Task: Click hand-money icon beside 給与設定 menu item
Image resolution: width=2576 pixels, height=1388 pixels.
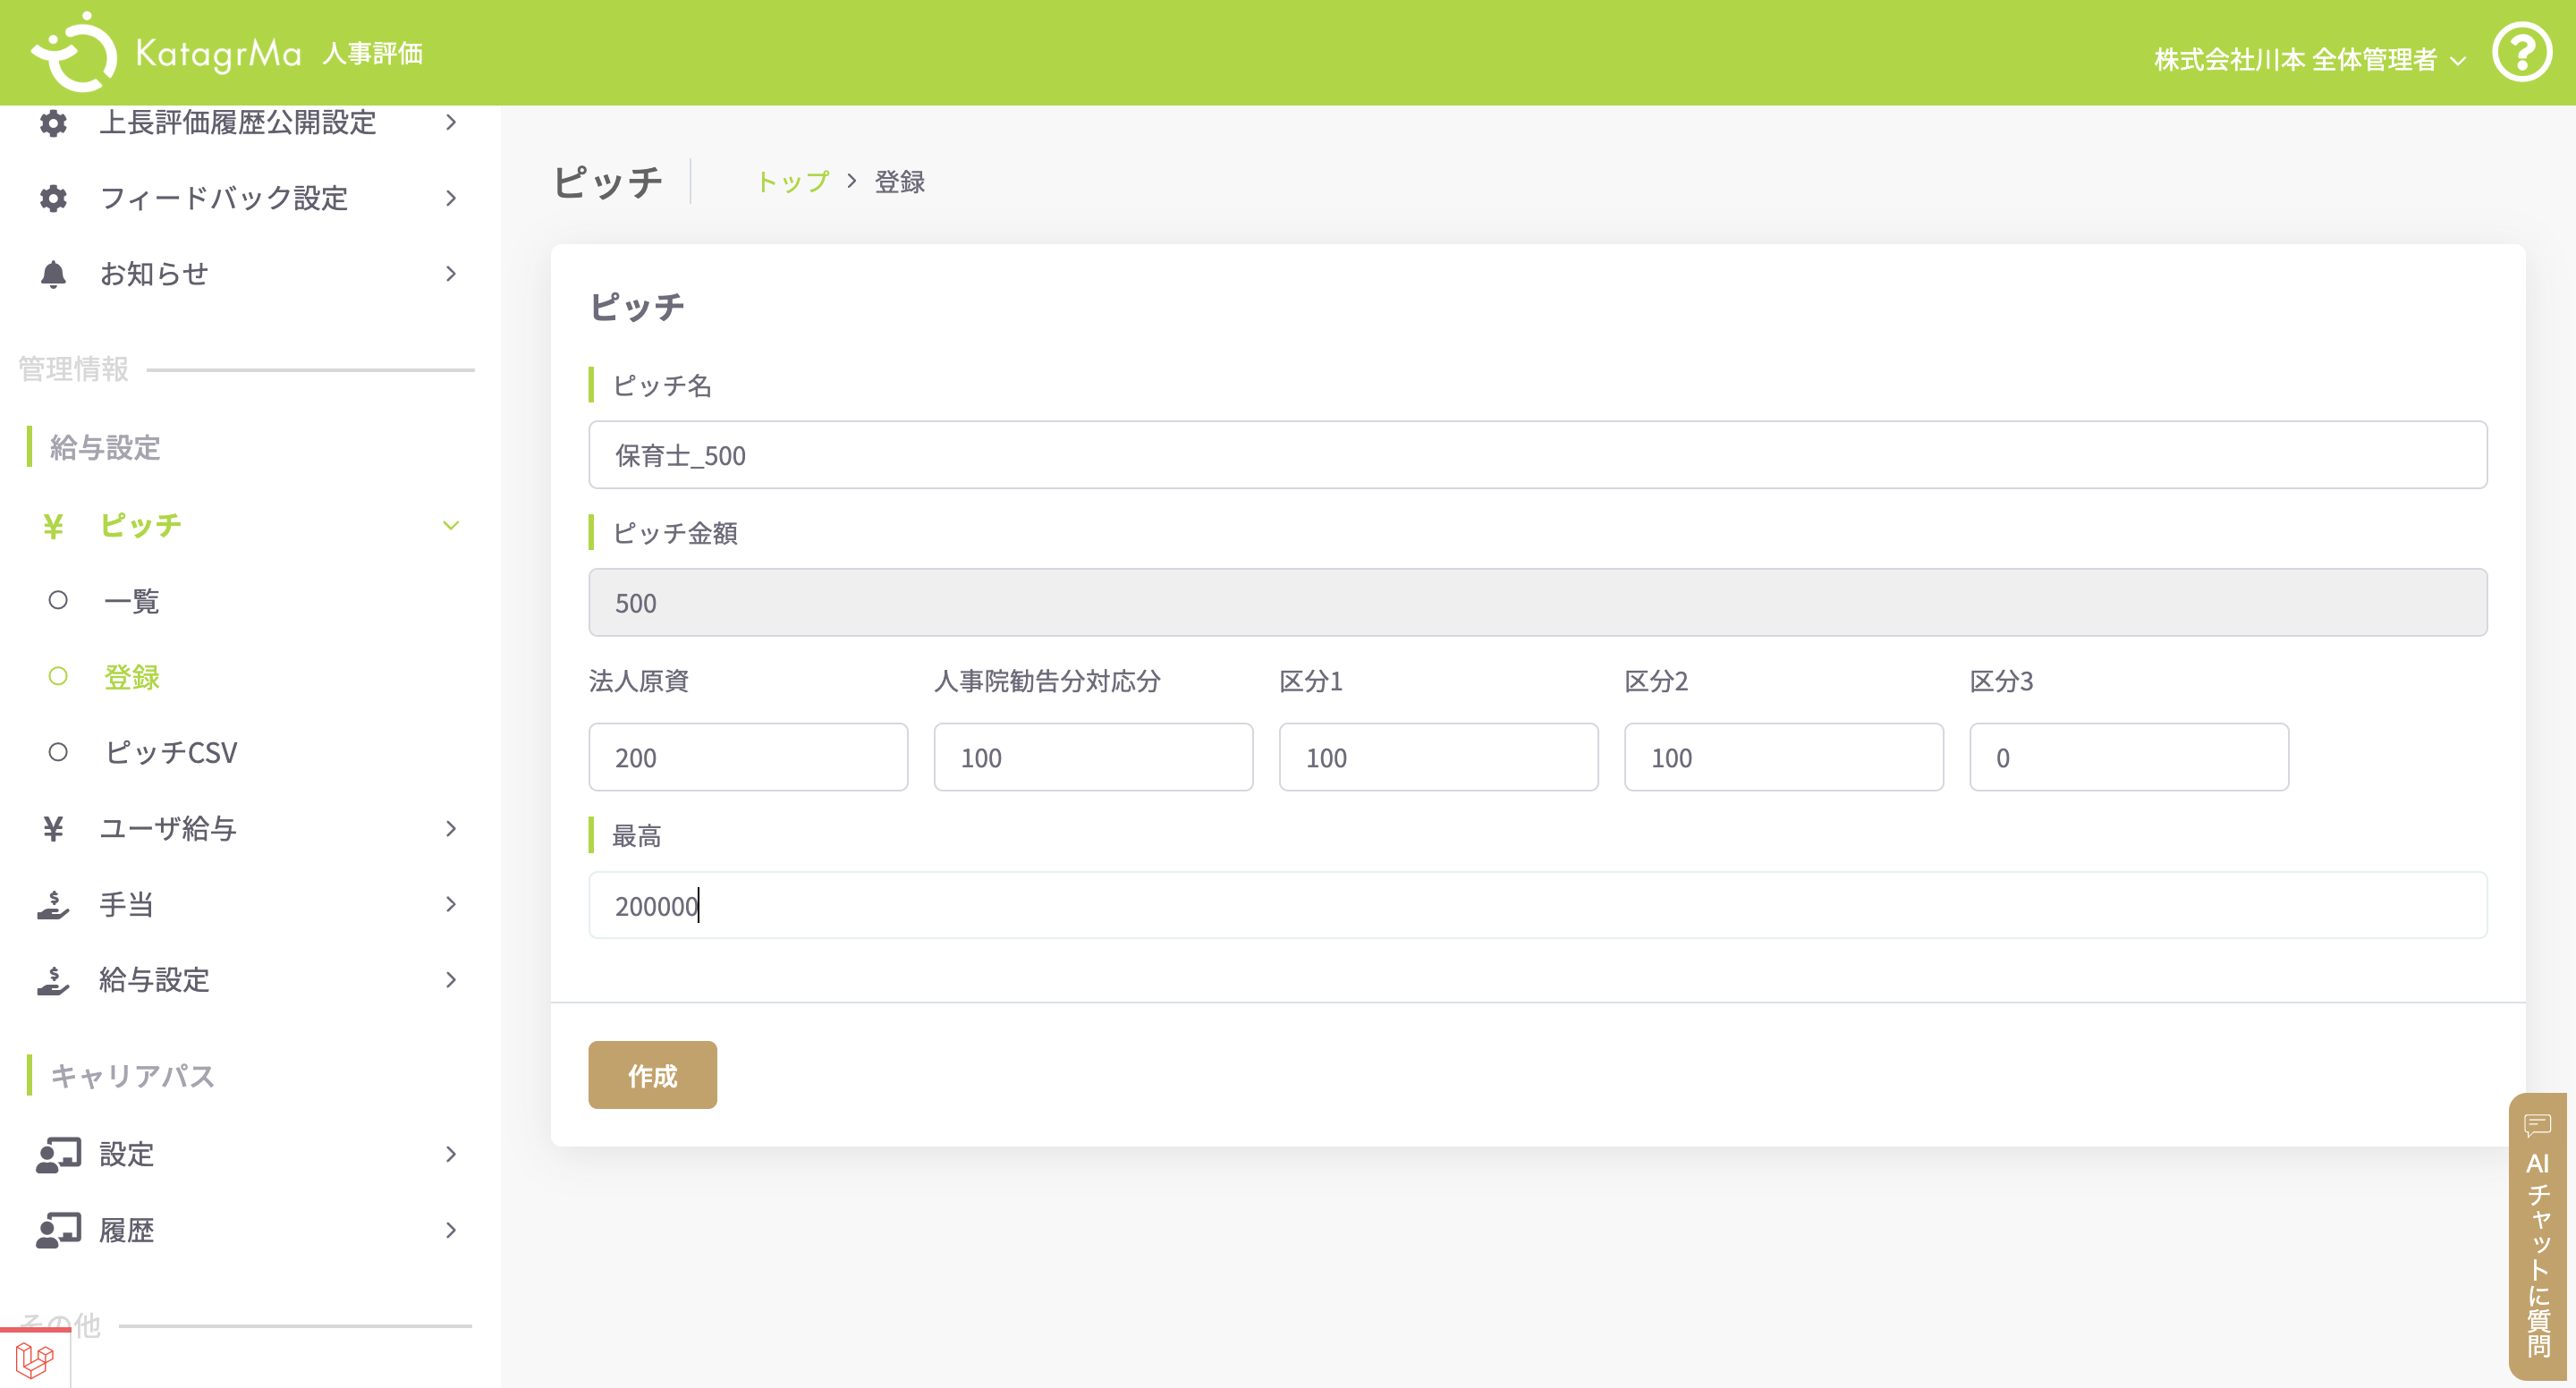Action: tap(53, 980)
